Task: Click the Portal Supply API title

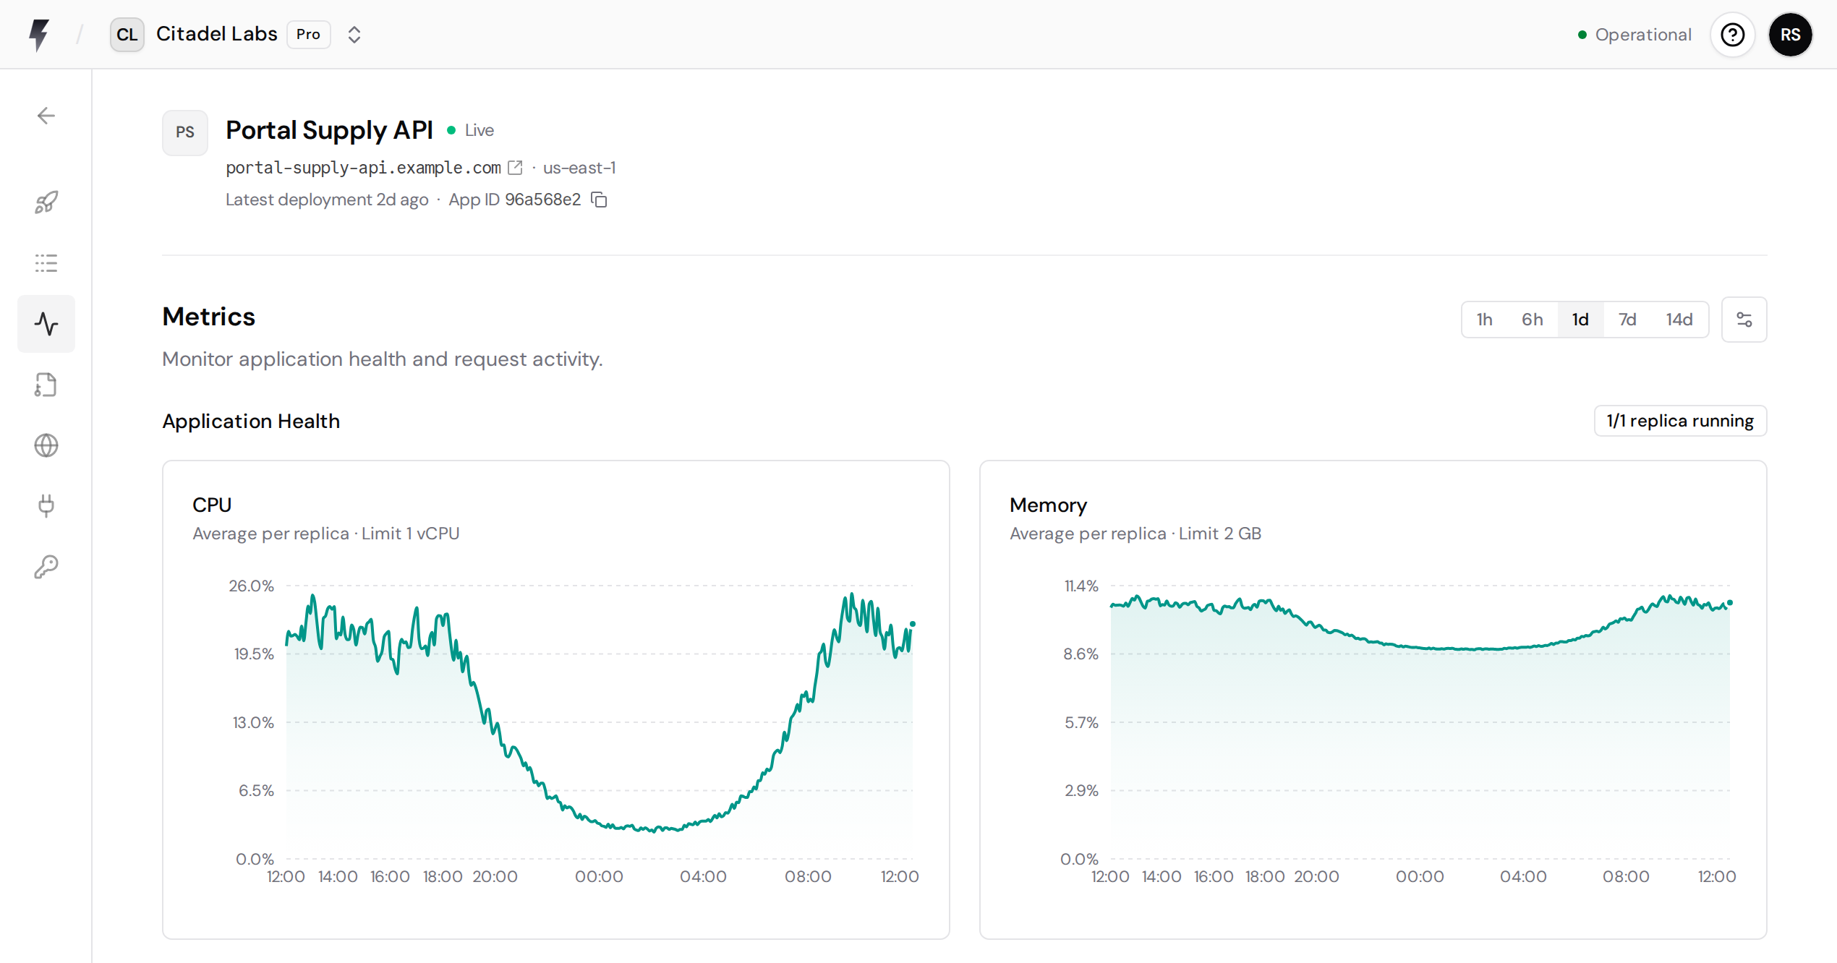Action: coord(329,130)
